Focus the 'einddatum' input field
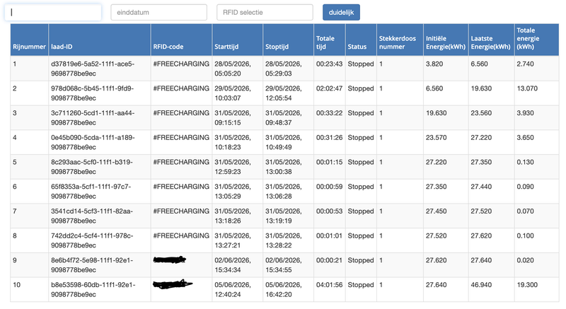The height and width of the screenshot is (309, 566). [x=158, y=12]
